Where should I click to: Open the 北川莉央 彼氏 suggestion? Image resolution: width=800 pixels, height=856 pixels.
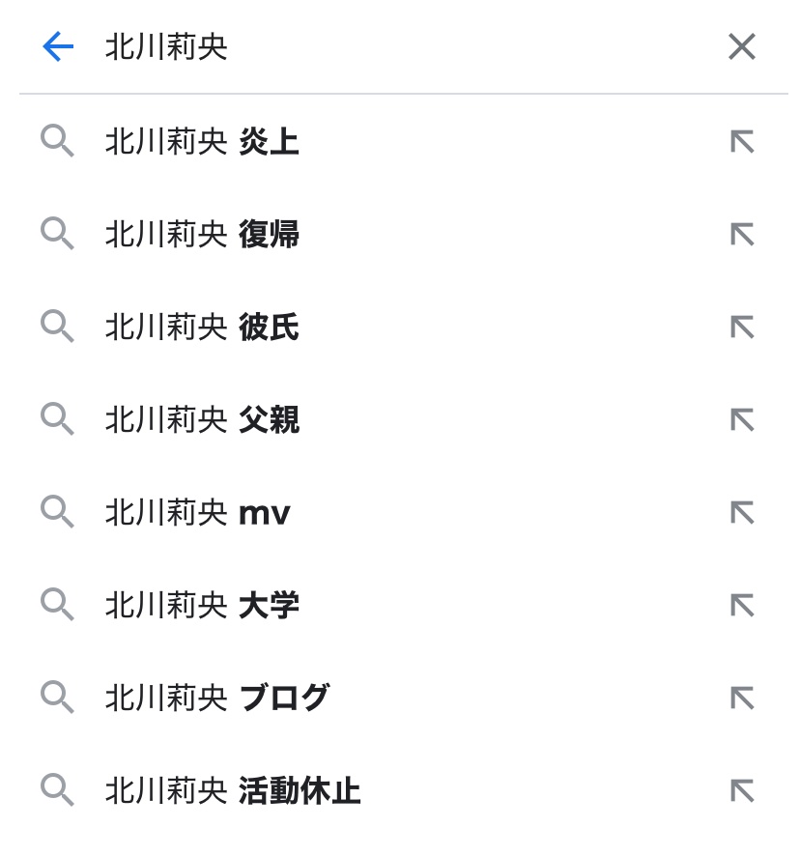pos(202,328)
